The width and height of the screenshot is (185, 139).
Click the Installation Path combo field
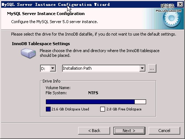[x=104, y=68]
